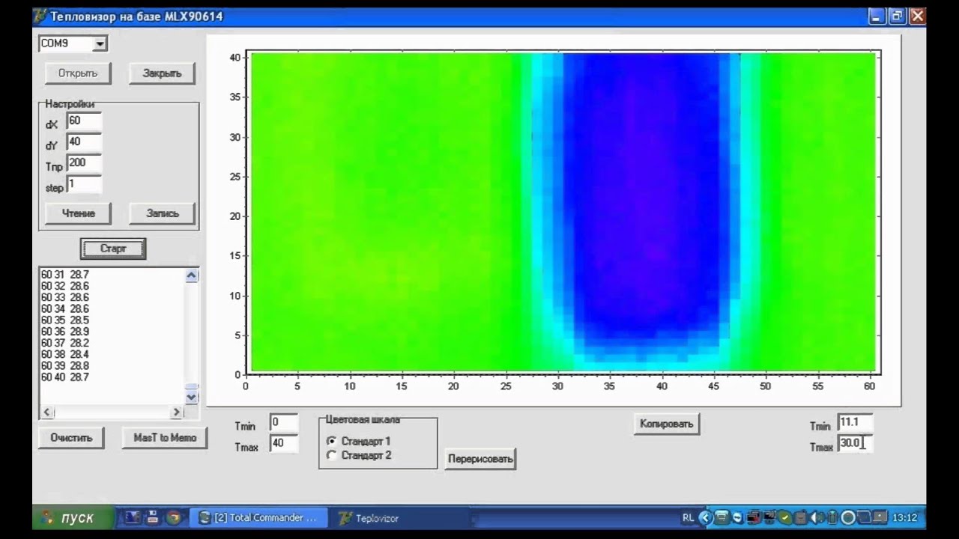Screen dimensions: 959x539
Task: Restore the Тепловизор window size
Action: (x=897, y=16)
